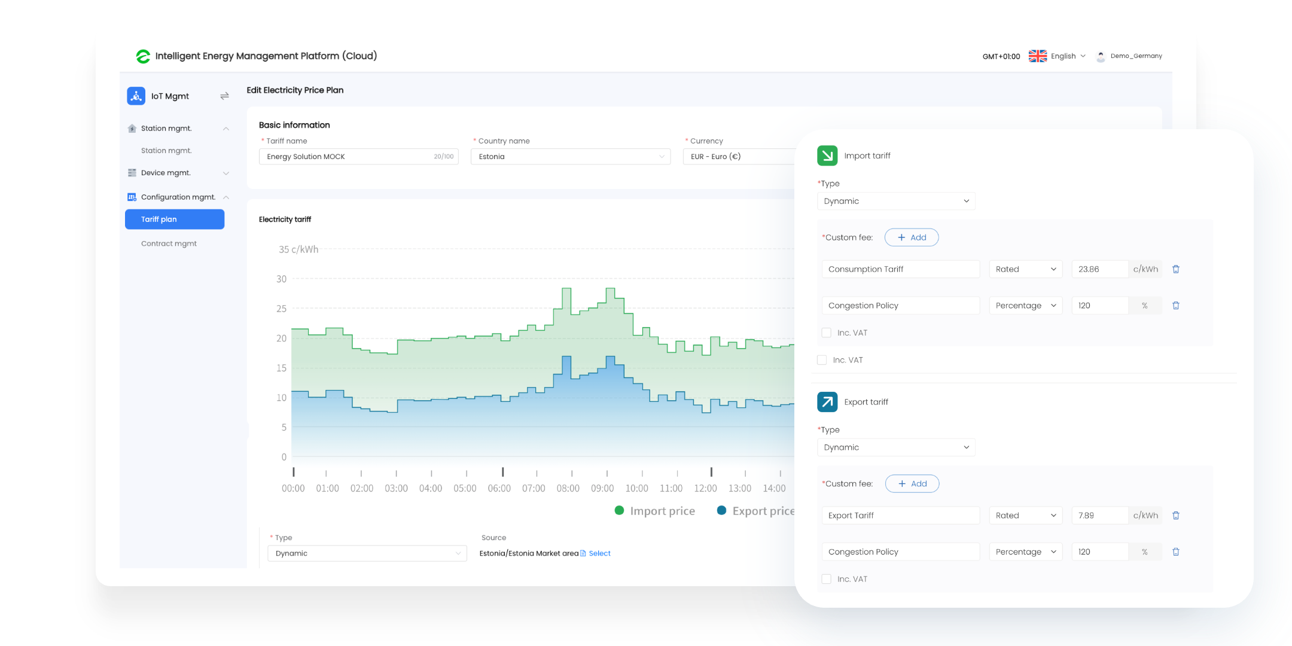This screenshot has width=1292, height=646.
Task: Delete the export Congestion Policy row
Action: click(x=1176, y=552)
